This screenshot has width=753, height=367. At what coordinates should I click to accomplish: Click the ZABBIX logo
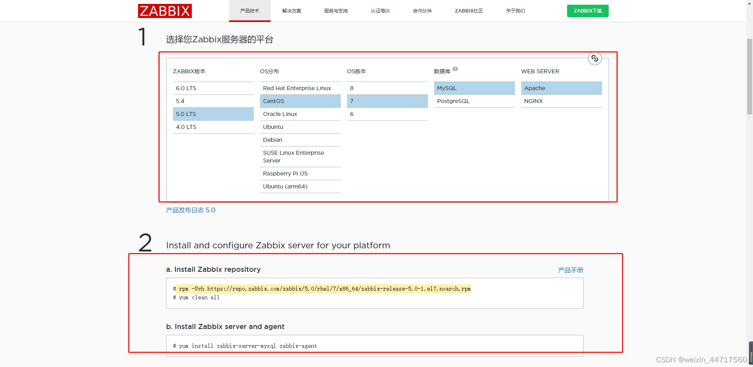click(165, 11)
